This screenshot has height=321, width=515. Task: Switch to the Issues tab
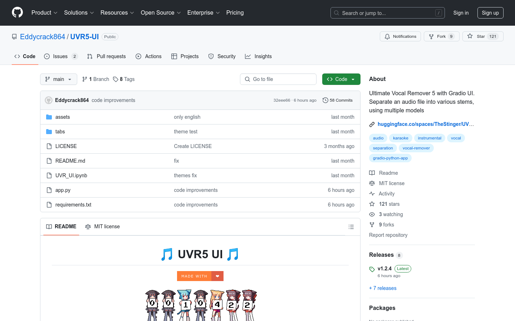pyautogui.click(x=60, y=56)
